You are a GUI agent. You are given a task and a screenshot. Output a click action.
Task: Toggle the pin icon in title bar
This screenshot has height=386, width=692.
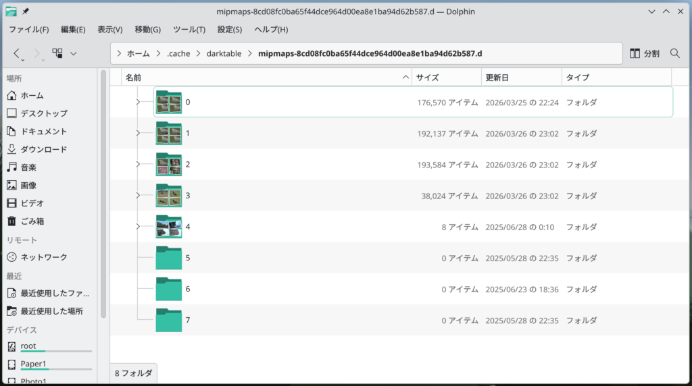(26, 11)
